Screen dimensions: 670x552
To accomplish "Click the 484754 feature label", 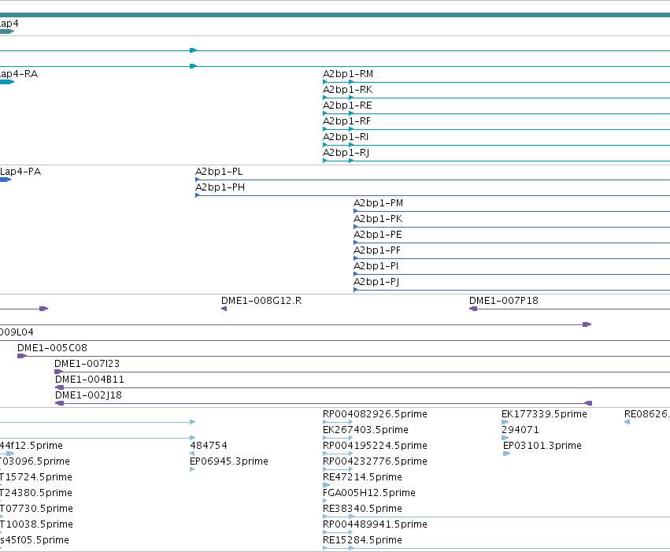I will pos(209,446).
